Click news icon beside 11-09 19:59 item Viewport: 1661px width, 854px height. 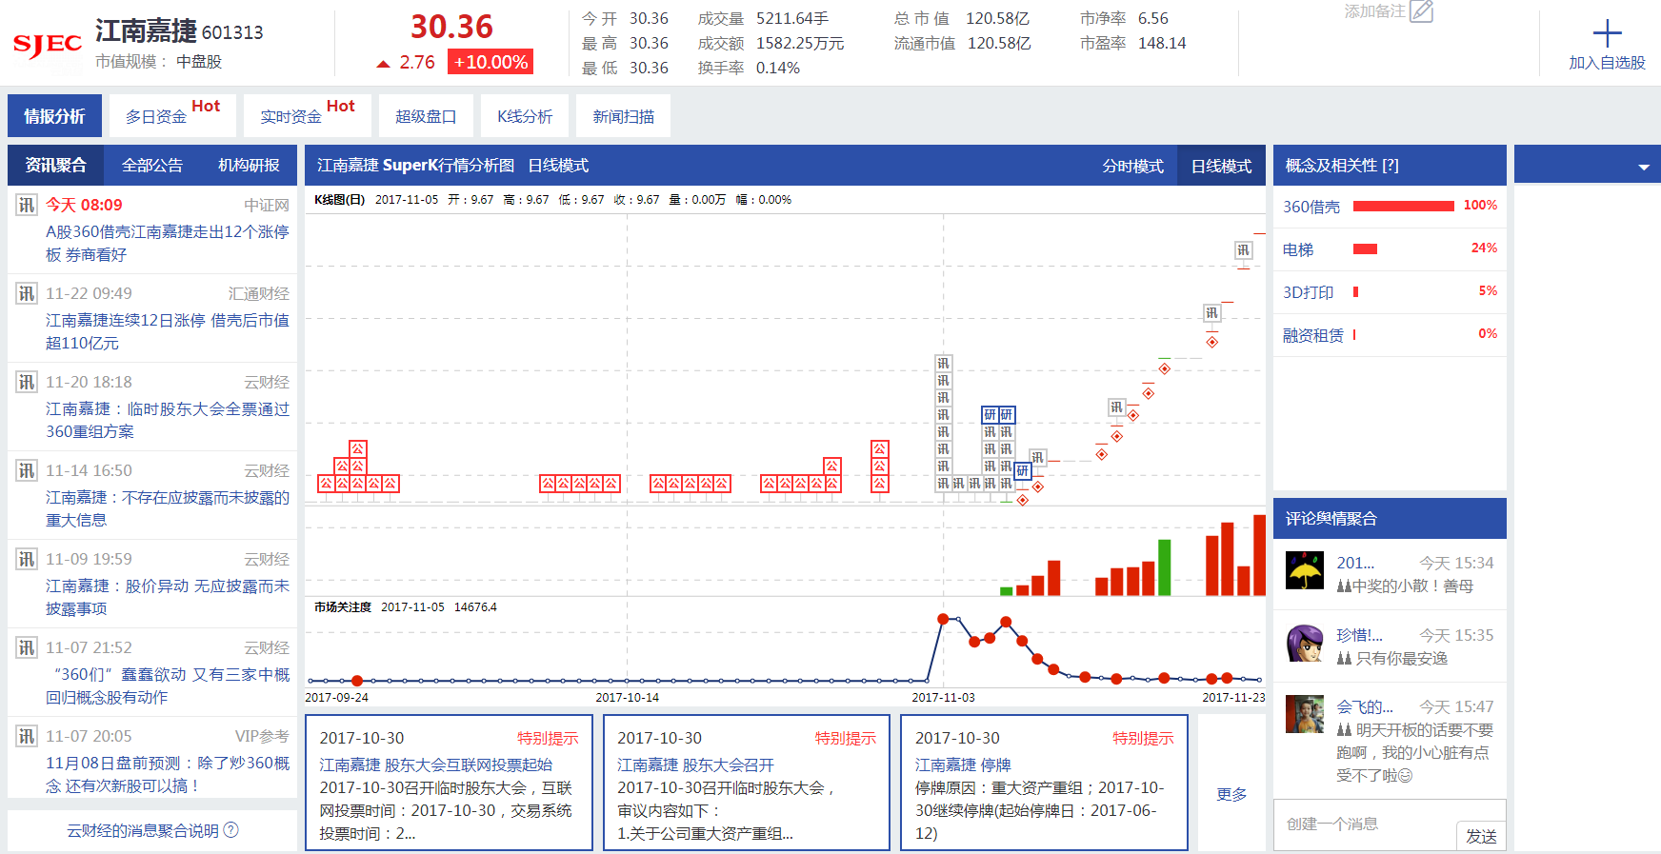pyautogui.click(x=27, y=559)
